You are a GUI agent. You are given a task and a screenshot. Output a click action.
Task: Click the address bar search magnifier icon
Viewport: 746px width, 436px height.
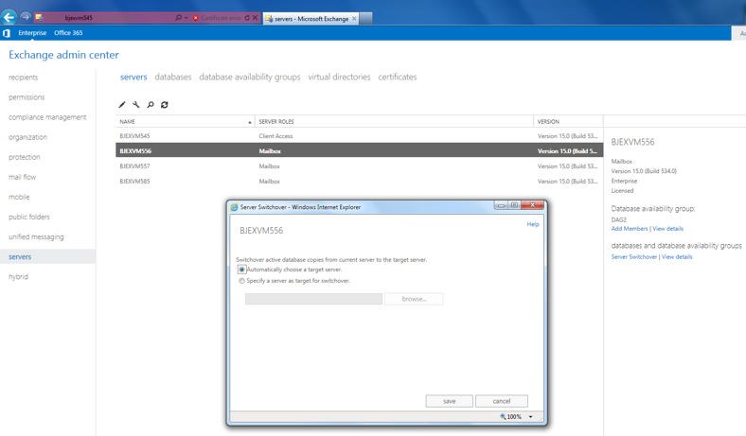click(x=178, y=18)
